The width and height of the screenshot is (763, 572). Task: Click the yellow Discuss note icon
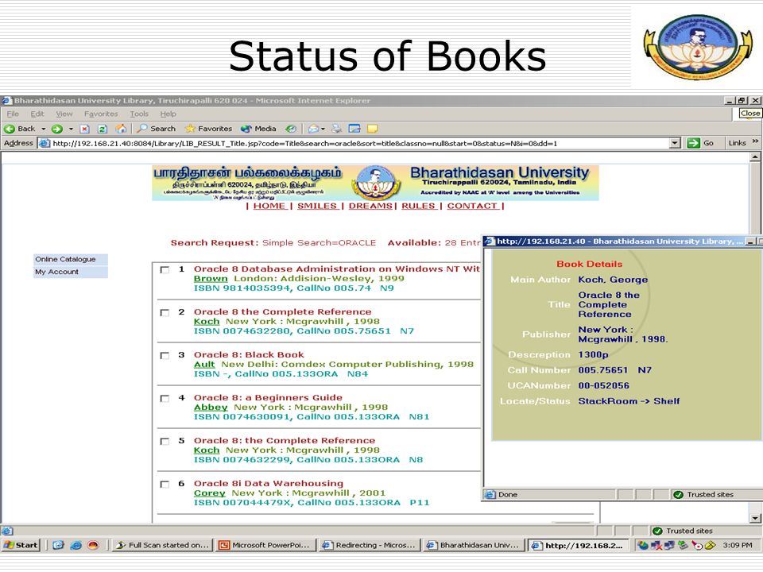[x=372, y=129]
